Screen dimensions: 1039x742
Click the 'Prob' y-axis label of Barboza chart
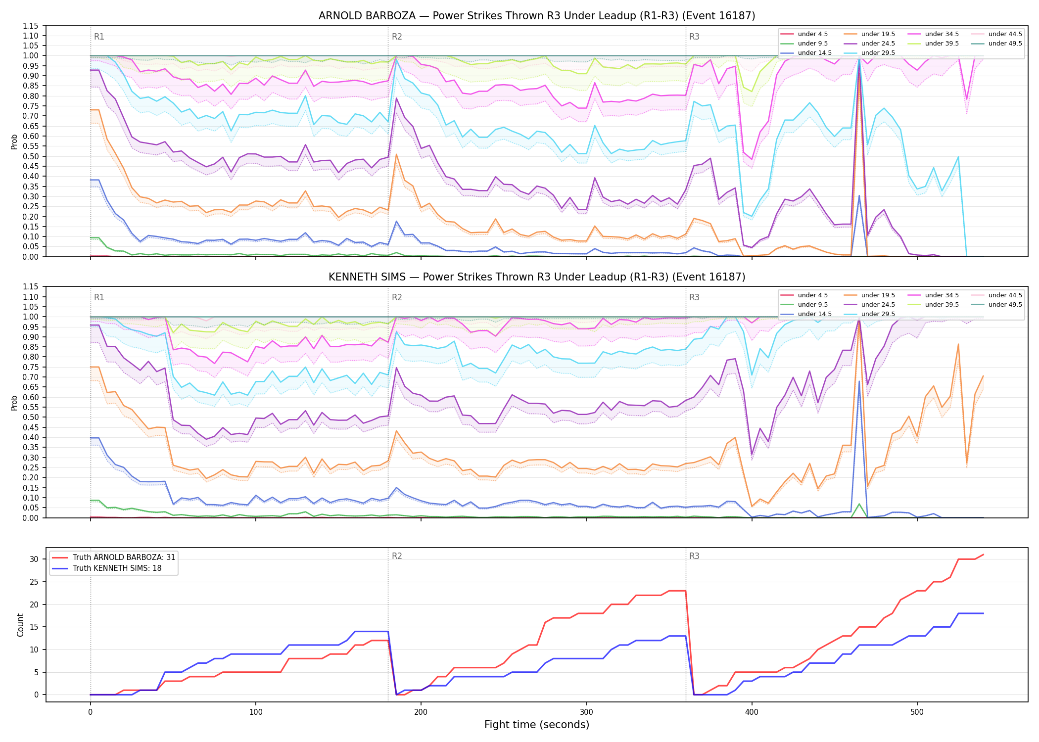tap(14, 141)
